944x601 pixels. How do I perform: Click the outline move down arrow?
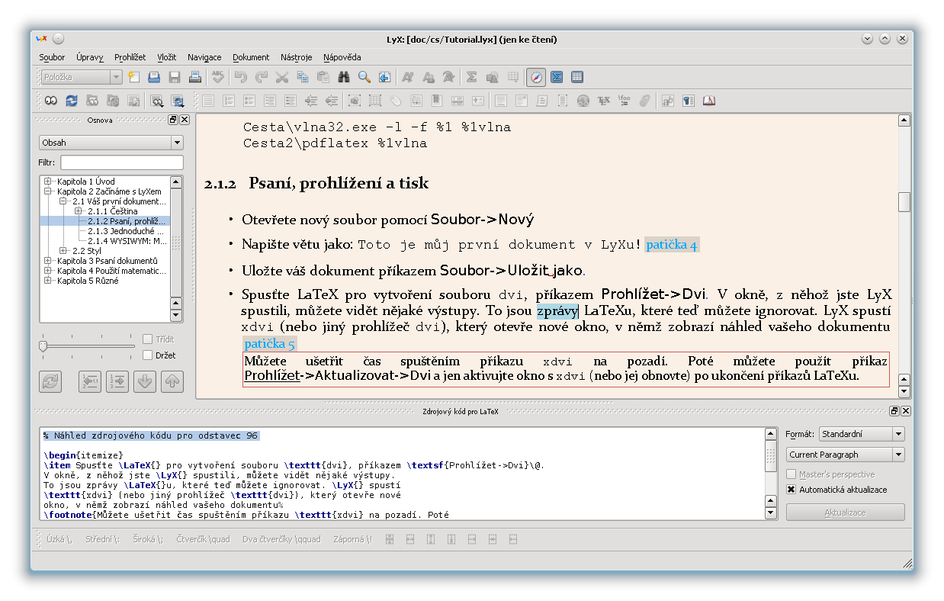[x=145, y=381]
